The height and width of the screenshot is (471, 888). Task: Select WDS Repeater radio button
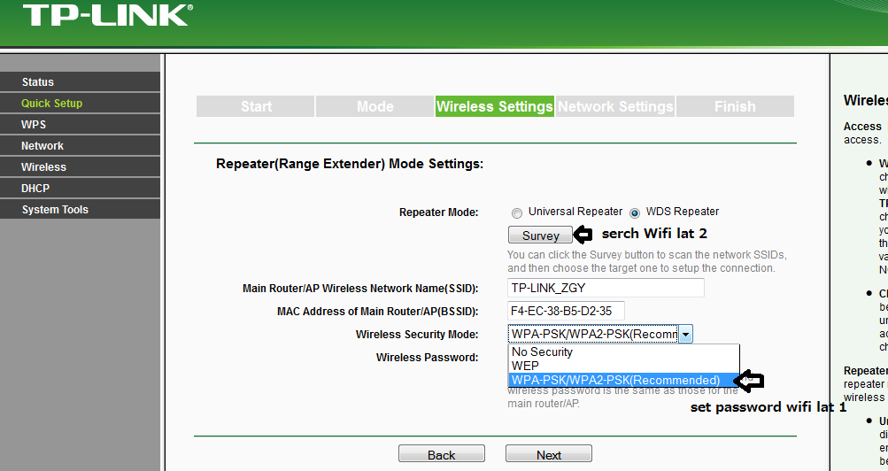[x=635, y=213]
